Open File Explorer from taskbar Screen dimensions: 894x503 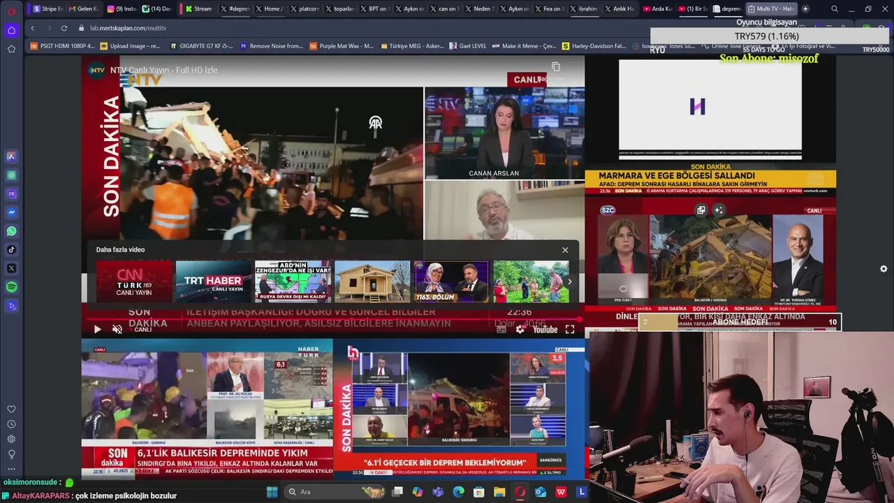499,492
